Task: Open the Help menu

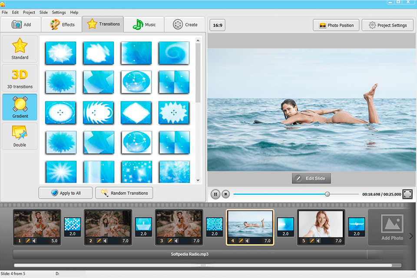Action: point(74,12)
